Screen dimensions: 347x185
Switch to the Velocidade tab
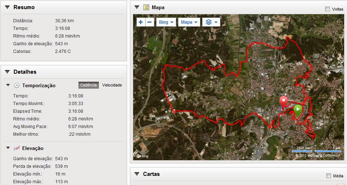tap(112, 85)
